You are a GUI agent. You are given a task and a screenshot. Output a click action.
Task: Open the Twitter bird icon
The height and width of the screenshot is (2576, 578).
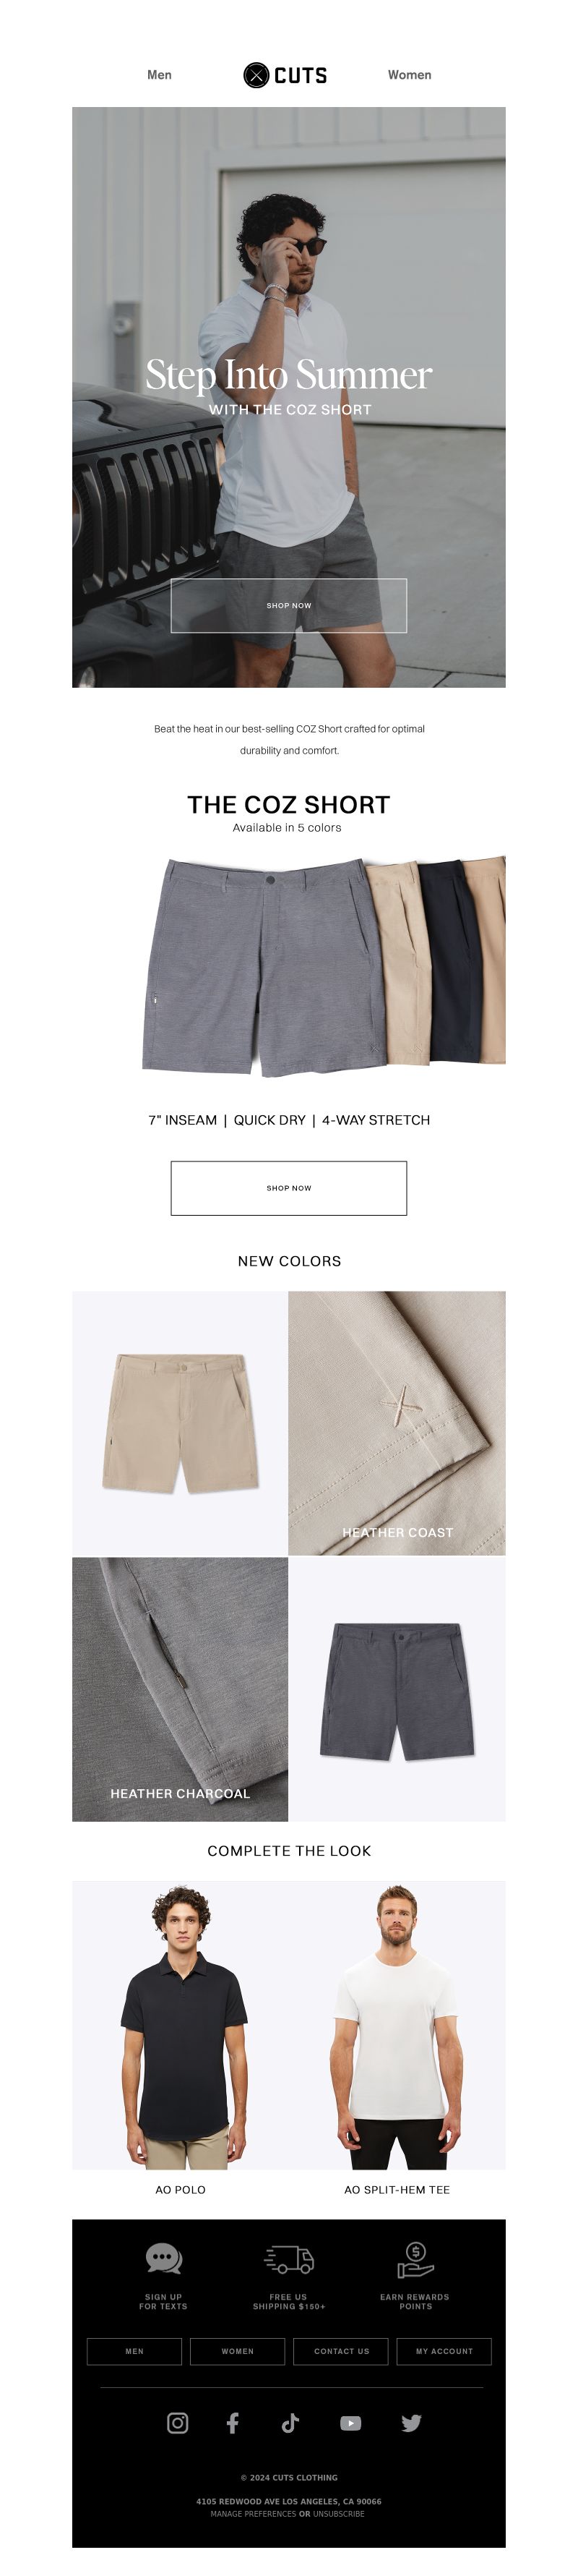click(411, 2422)
